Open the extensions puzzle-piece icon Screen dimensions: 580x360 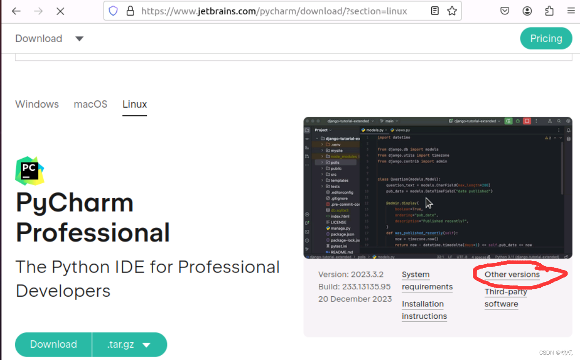click(x=549, y=10)
